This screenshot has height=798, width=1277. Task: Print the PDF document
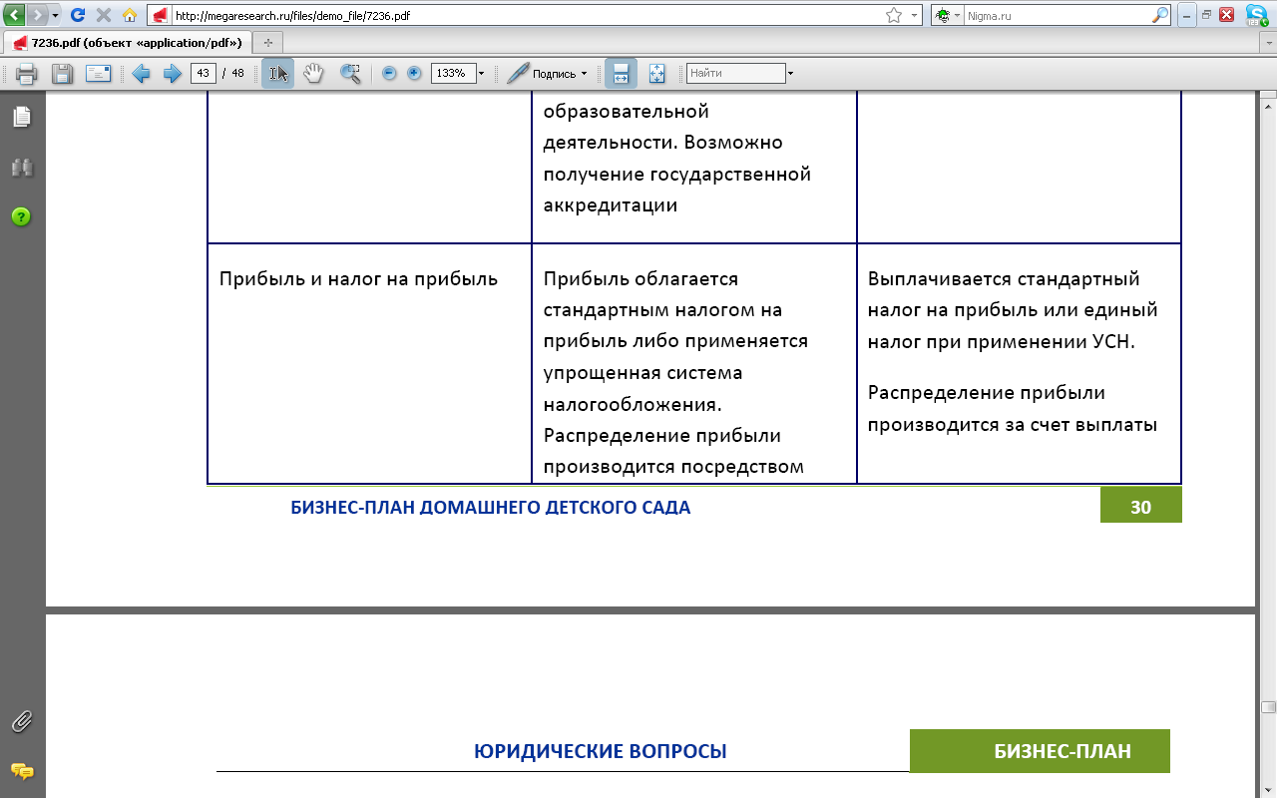pos(26,73)
